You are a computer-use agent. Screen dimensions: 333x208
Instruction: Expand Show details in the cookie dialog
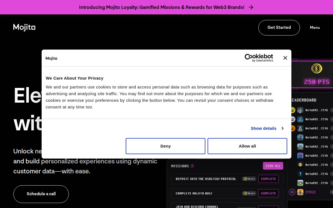267,128
